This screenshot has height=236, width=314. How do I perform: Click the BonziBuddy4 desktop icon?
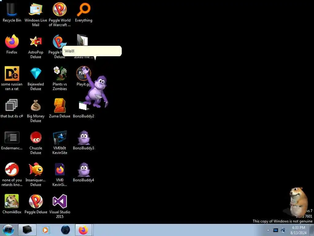pyautogui.click(x=83, y=172)
